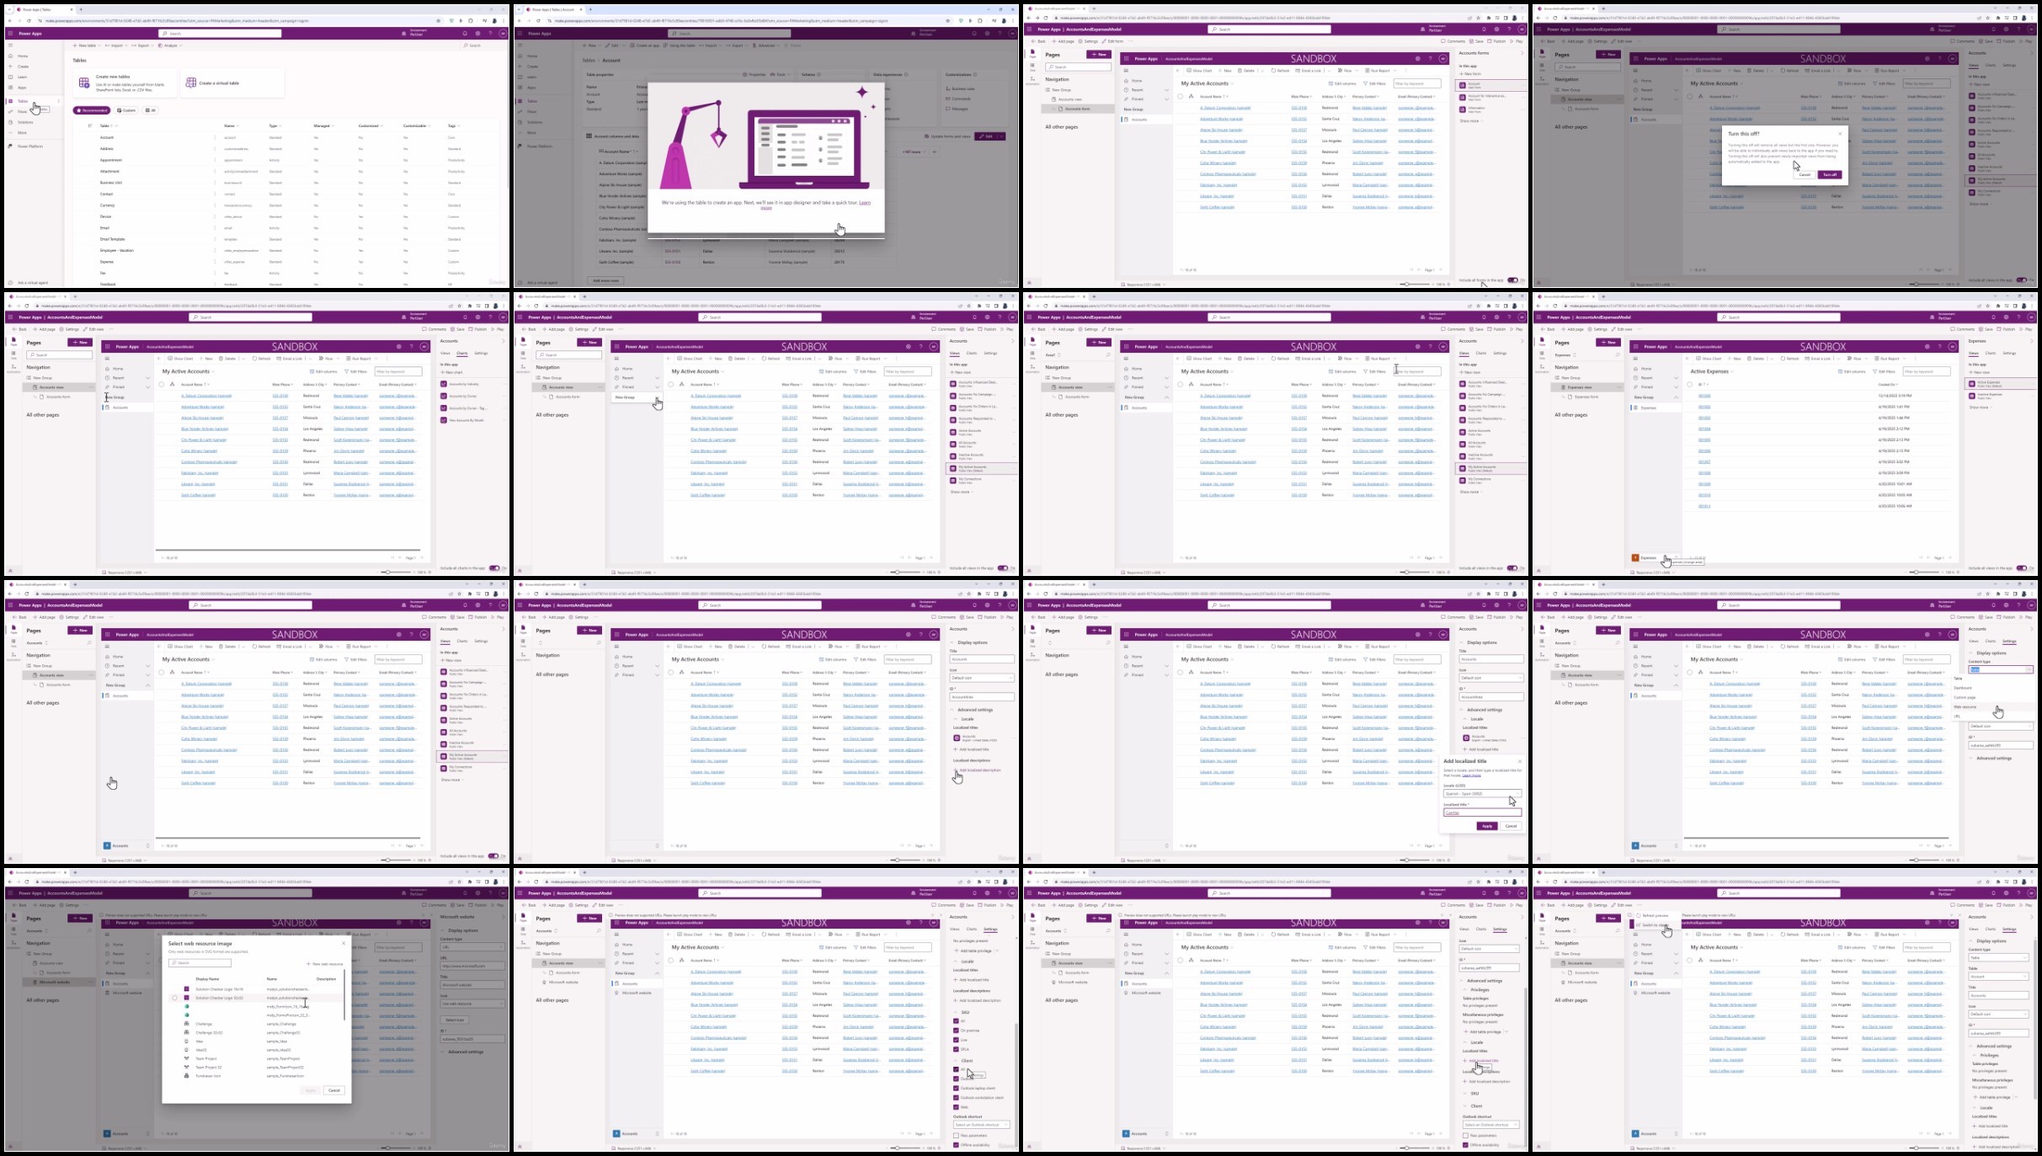
Task: Open Locale dropdown in Add localized title dialog
Action: [1482, 793]
